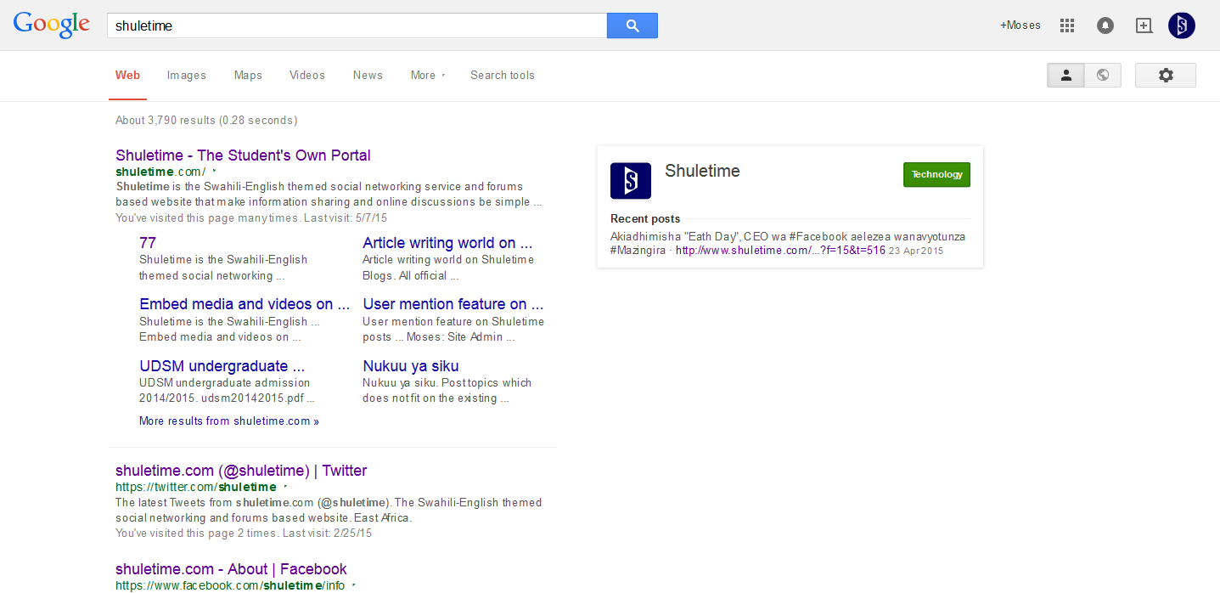This screenshot has width=1220, height=593.
Task: Click the green Technology badge
Action: (936, 174)
